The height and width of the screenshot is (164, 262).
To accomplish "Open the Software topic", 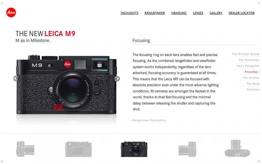I will (x=253, y=90).
